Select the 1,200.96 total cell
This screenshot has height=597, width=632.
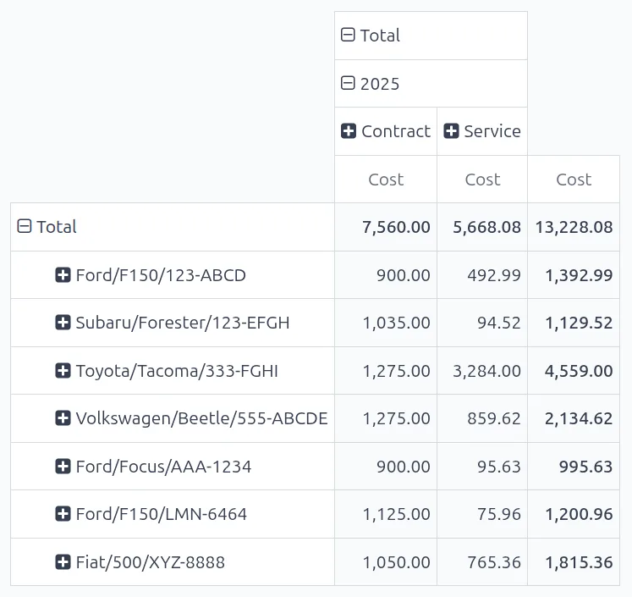click(574, 514)
